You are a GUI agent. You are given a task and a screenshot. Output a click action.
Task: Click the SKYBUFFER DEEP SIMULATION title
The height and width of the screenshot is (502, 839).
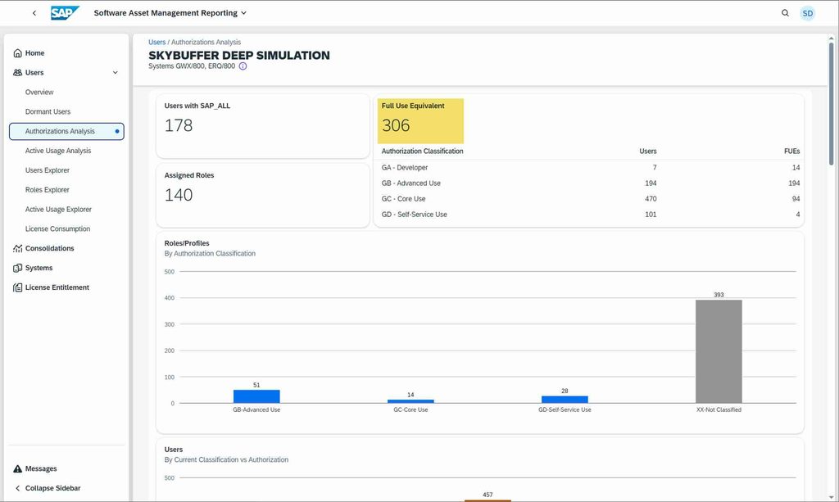point(239,56)
